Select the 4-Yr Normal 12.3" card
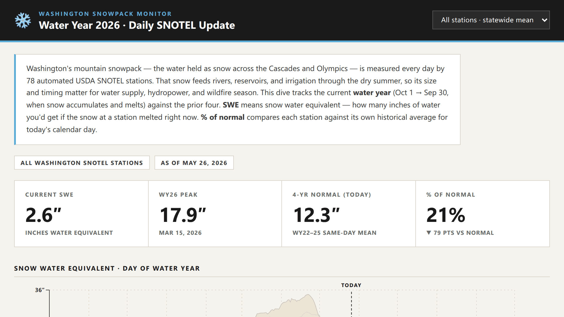 (349, 214)
